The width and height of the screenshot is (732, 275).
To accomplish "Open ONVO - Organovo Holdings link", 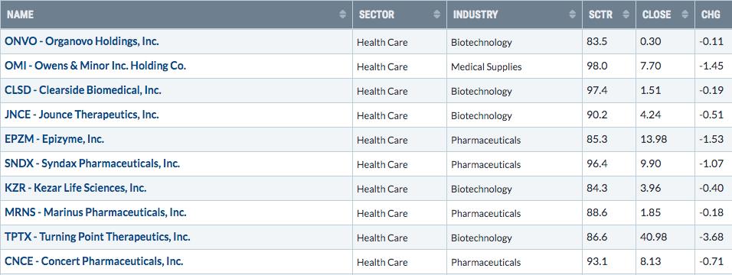I will (82, 41).
